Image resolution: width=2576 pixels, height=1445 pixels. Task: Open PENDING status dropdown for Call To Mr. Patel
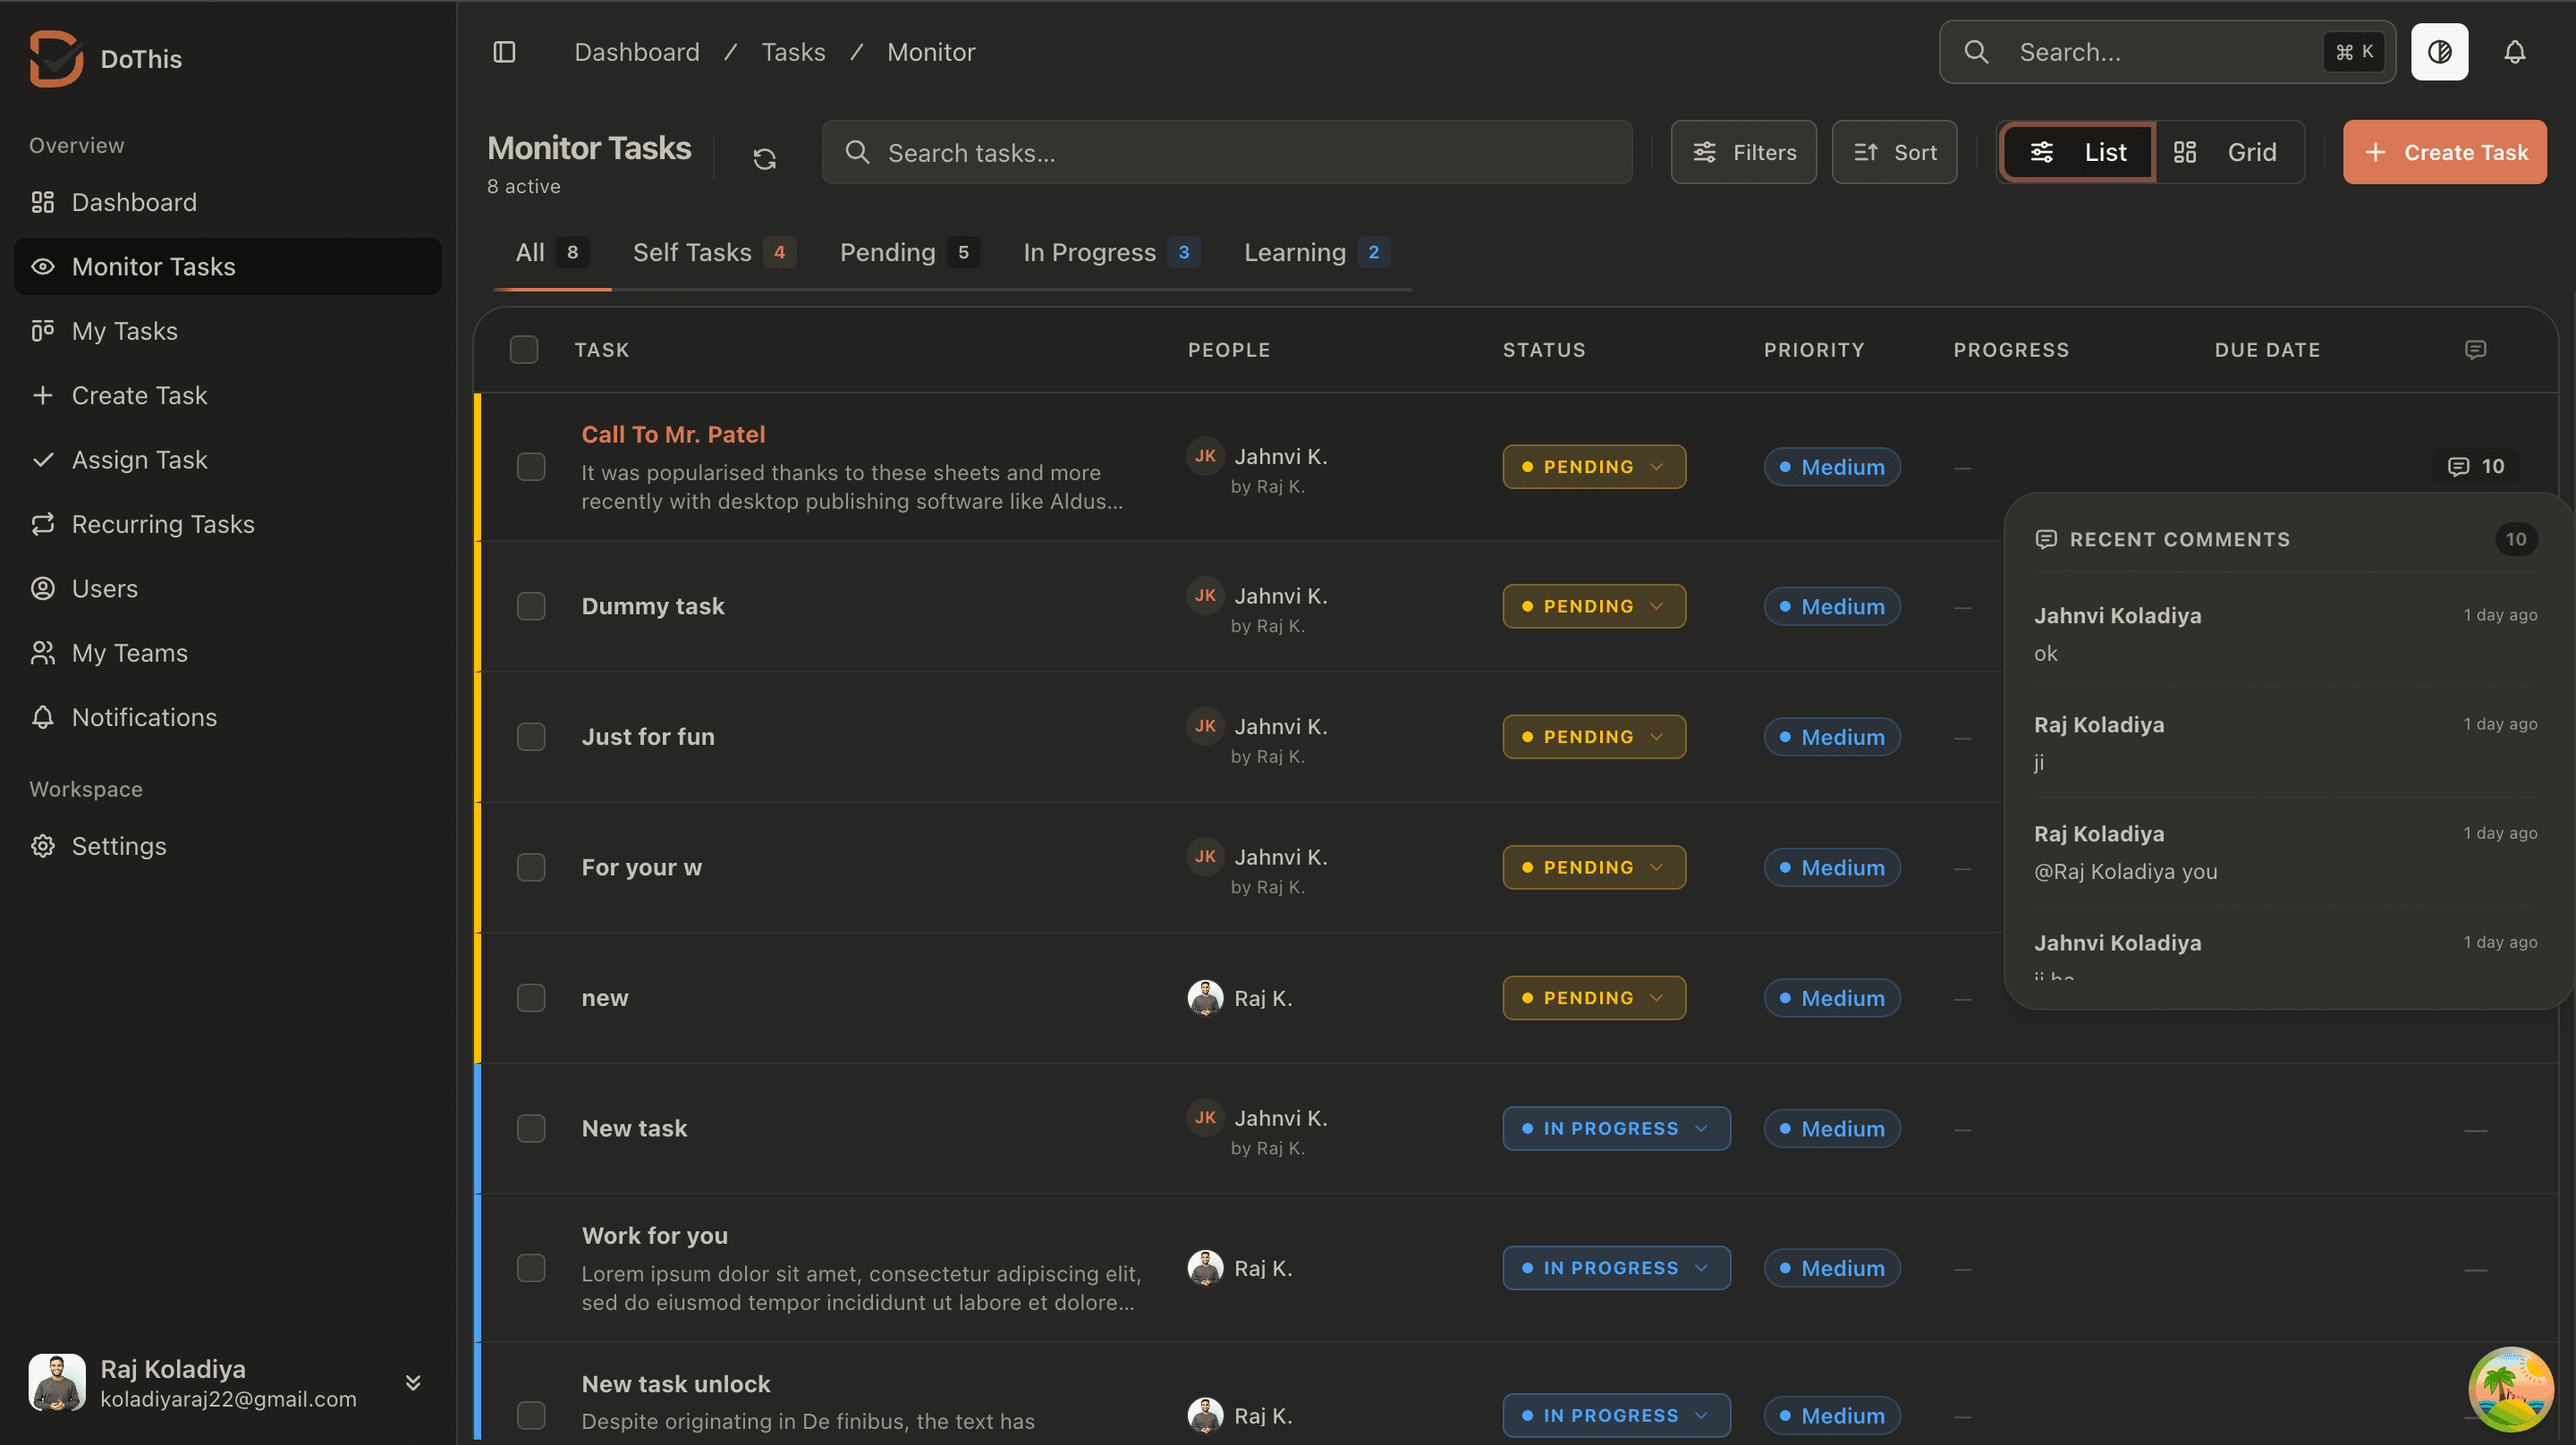coord(1594,467)
